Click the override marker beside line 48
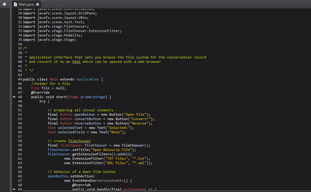 pyautogui.click(x=14, y=97)
